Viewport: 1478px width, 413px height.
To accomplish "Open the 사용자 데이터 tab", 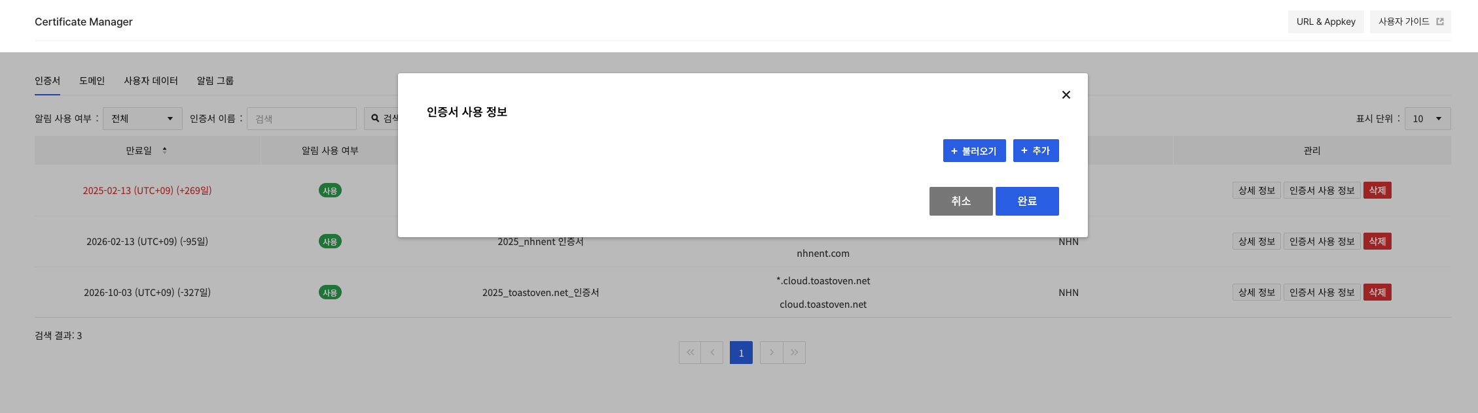I will click(x=151, y=80).
